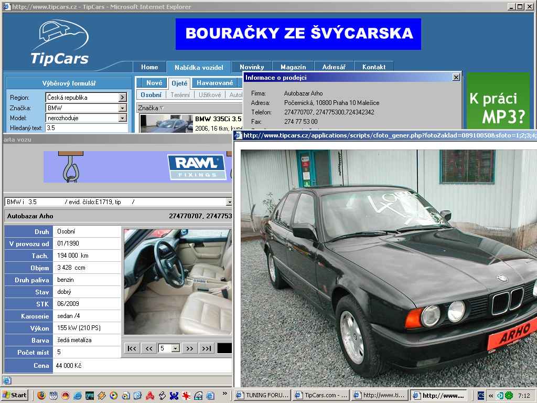Go to the previous photo
This screenshot has height=403, width=537.
pyautogui.click(x=148, y=348)
